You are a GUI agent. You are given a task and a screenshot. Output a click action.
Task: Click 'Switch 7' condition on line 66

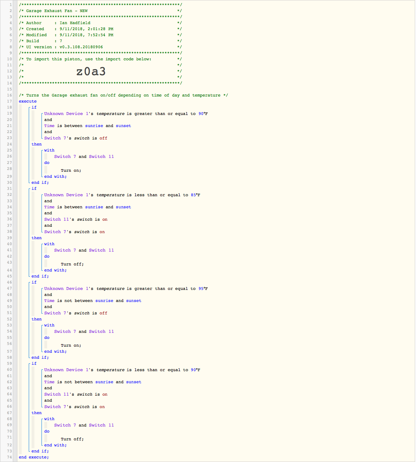click(x=55, y=407)
